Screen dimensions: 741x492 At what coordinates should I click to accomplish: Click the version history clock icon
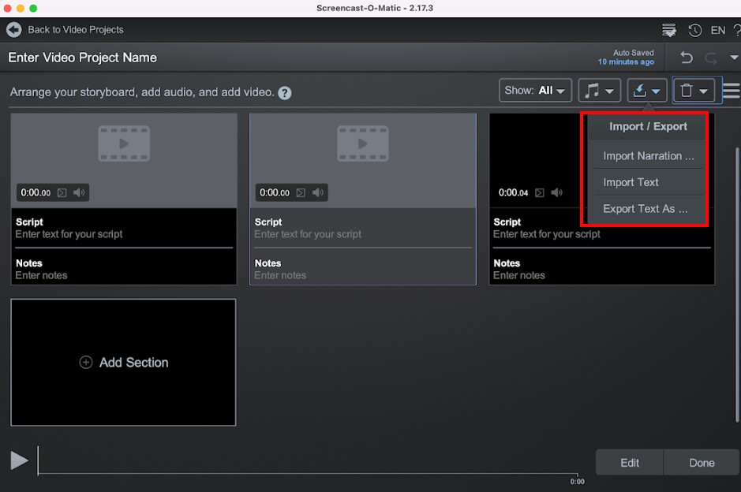click(x=694, y=30)
